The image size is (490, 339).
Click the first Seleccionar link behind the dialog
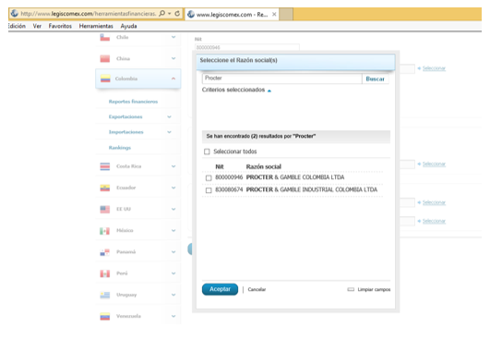pos(434,68)
